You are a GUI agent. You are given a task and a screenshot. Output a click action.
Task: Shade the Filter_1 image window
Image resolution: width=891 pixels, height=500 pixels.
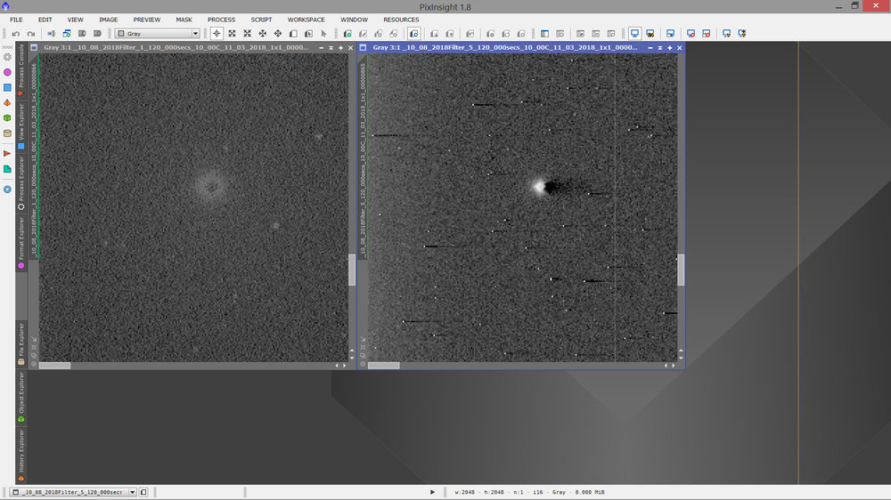click(331, 48)
